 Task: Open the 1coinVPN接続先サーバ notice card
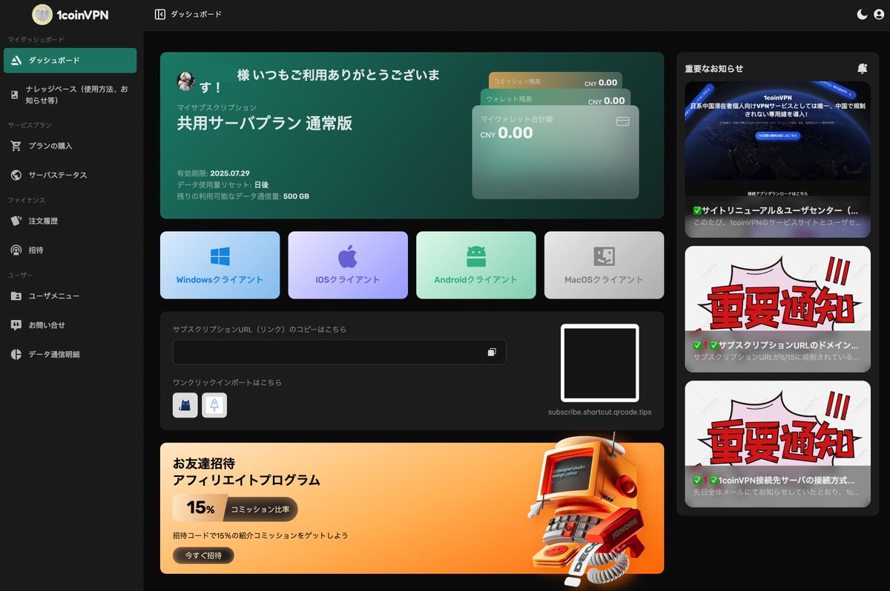[x=778, y=444]
